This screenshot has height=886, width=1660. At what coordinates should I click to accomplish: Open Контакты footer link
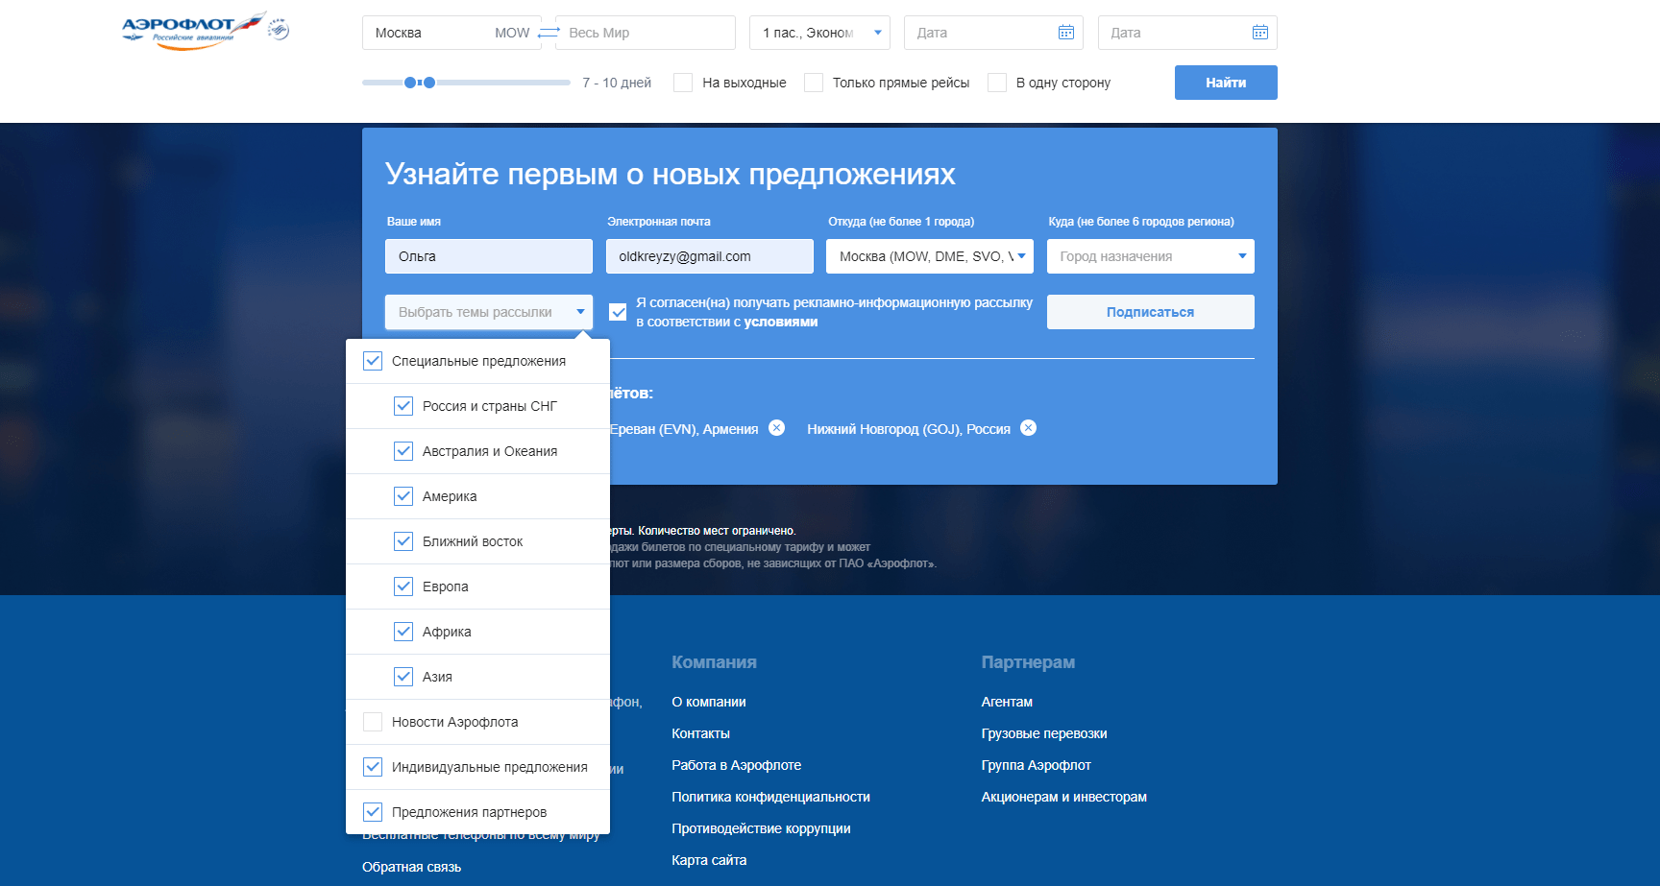coord(701,733)
